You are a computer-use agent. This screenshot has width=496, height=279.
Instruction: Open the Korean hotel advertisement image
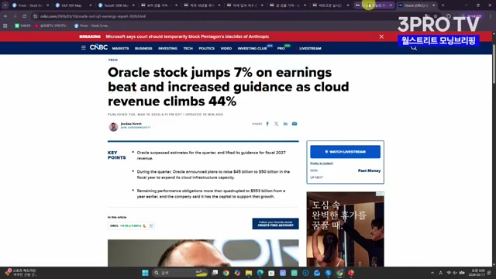tap(345, 229)
